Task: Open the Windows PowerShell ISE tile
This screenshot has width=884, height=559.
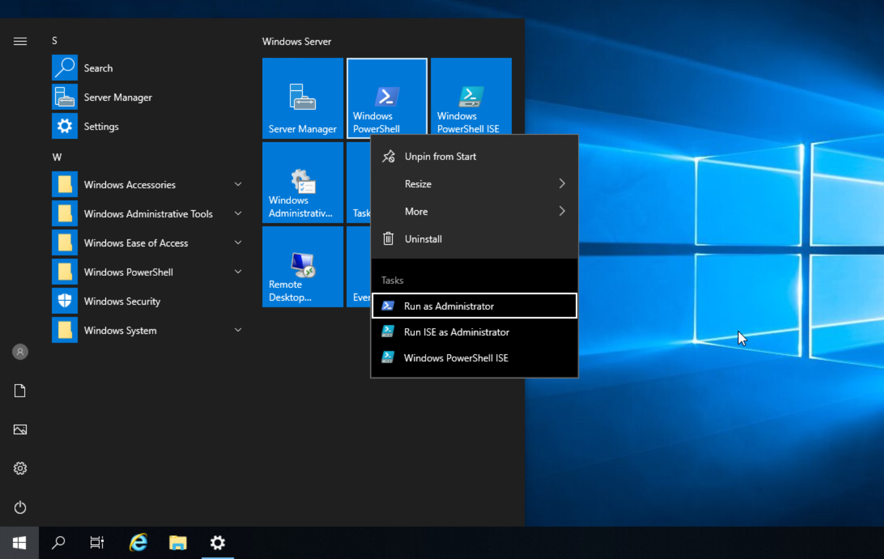Action: 471,97
